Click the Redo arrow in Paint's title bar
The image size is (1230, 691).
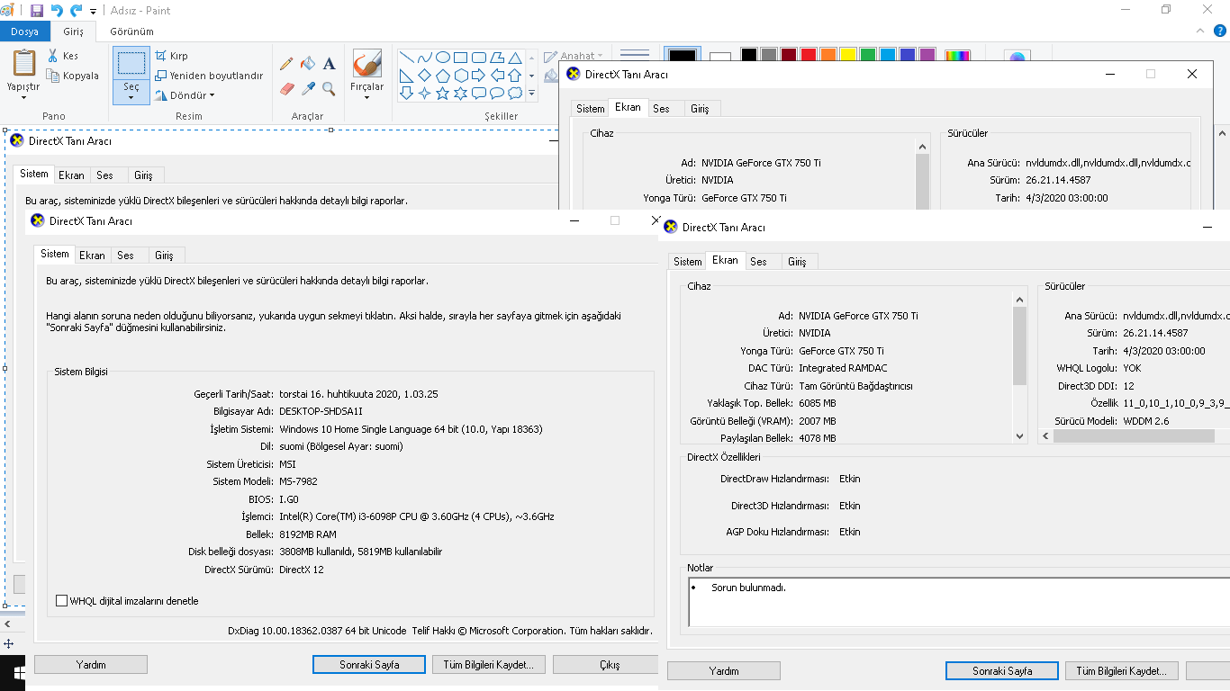click(x=77, y=11)
